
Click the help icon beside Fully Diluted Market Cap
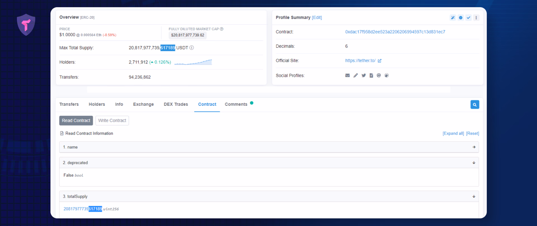pyautogui.click(x=222, y=29)
